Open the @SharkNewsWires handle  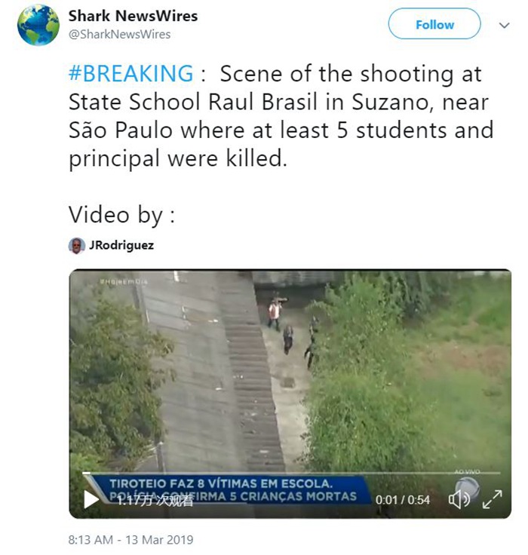(119, 35)
